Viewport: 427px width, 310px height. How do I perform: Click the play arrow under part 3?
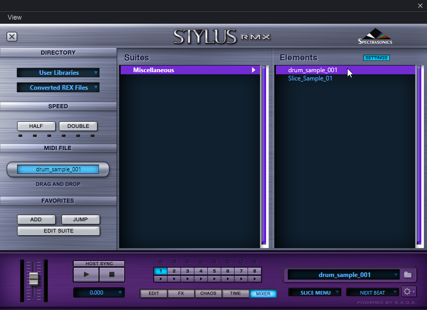[x=187, y=279]
